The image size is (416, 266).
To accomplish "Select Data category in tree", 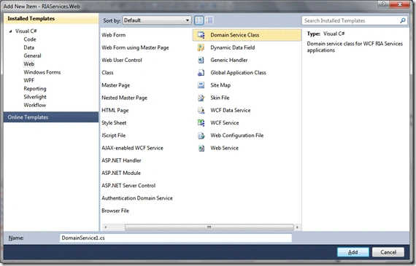I will point(29,47).
